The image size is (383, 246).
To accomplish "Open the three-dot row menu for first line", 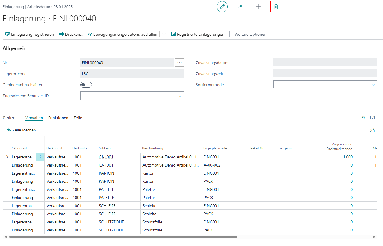I will [40, 157].
